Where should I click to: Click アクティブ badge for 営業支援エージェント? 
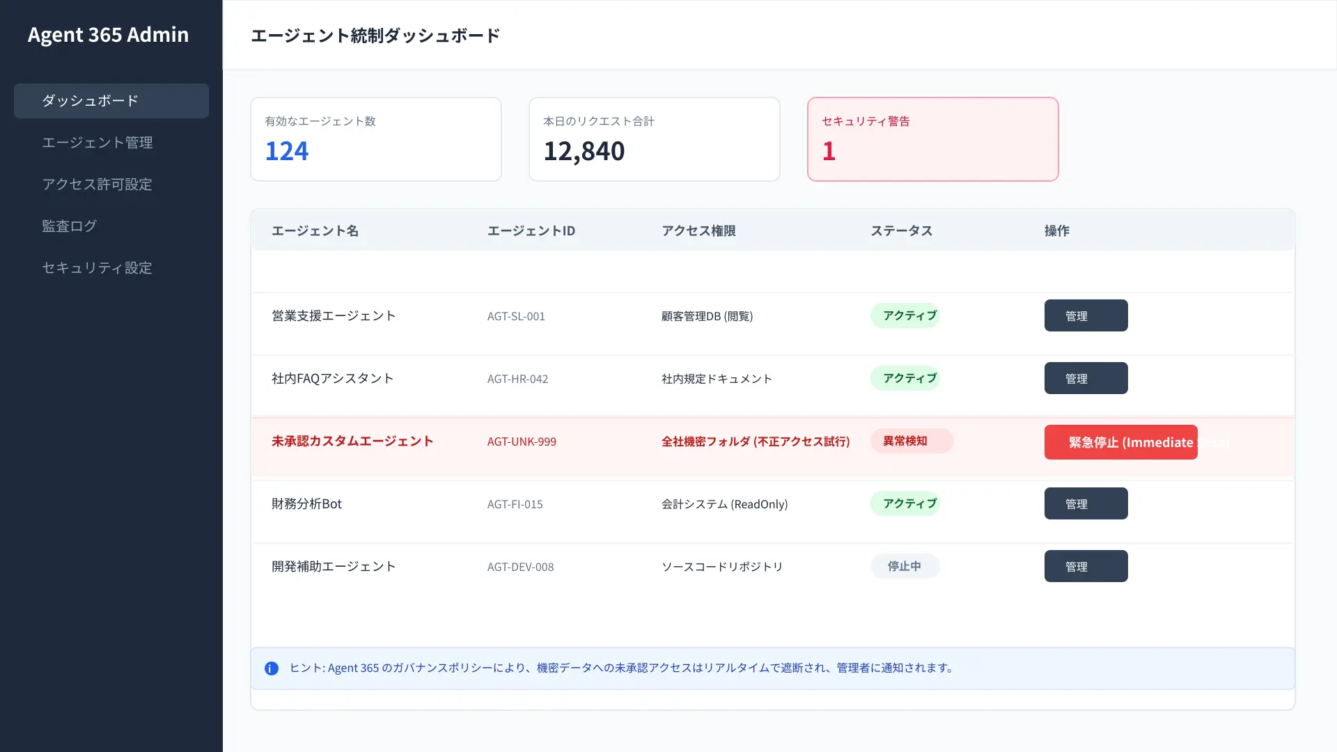tap(905, 315)
